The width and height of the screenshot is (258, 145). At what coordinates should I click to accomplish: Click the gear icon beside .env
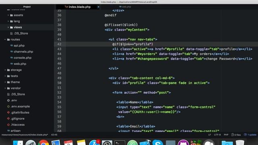click(x=8, y=100)
